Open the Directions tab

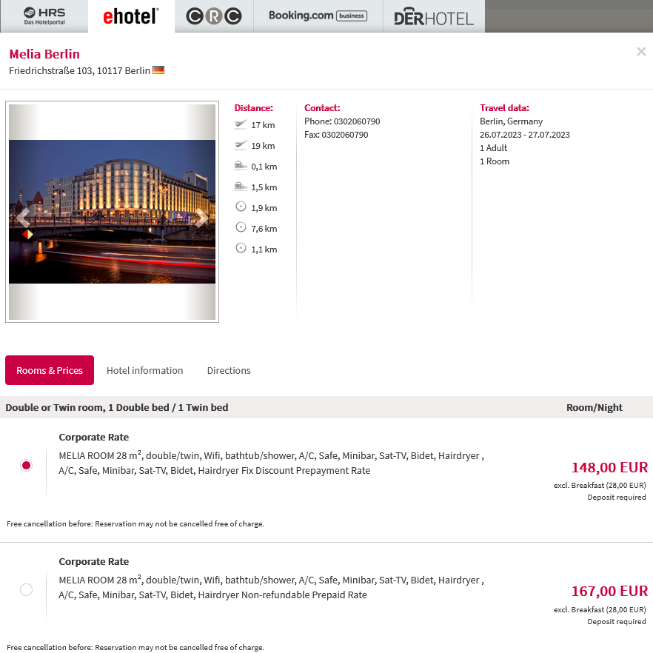[229, 371]
